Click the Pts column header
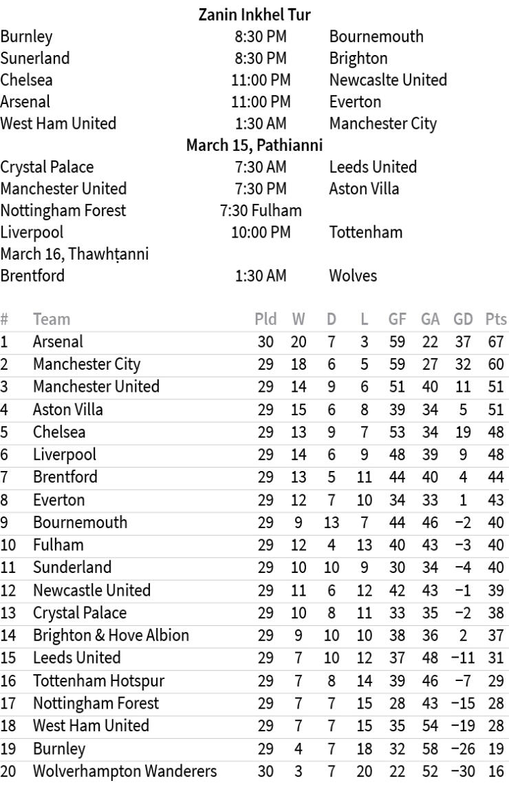509x785 pixels. tap(495, 320)
